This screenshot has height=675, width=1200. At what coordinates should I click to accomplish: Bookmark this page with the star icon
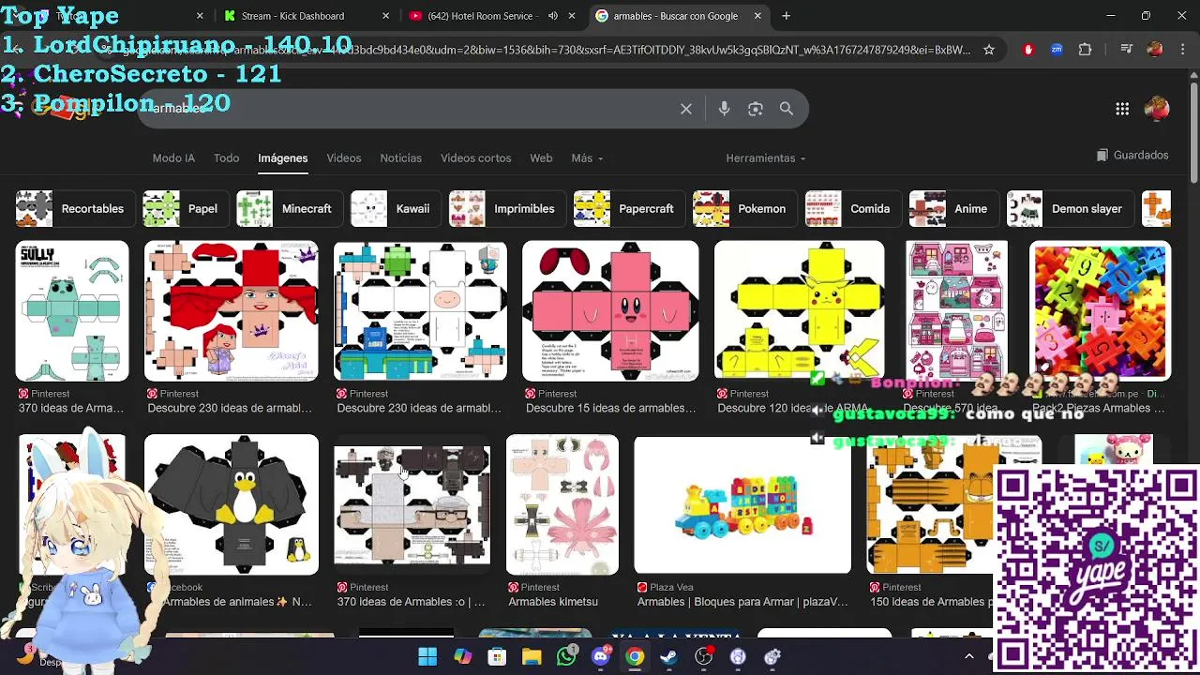click(x=988, y=50)
